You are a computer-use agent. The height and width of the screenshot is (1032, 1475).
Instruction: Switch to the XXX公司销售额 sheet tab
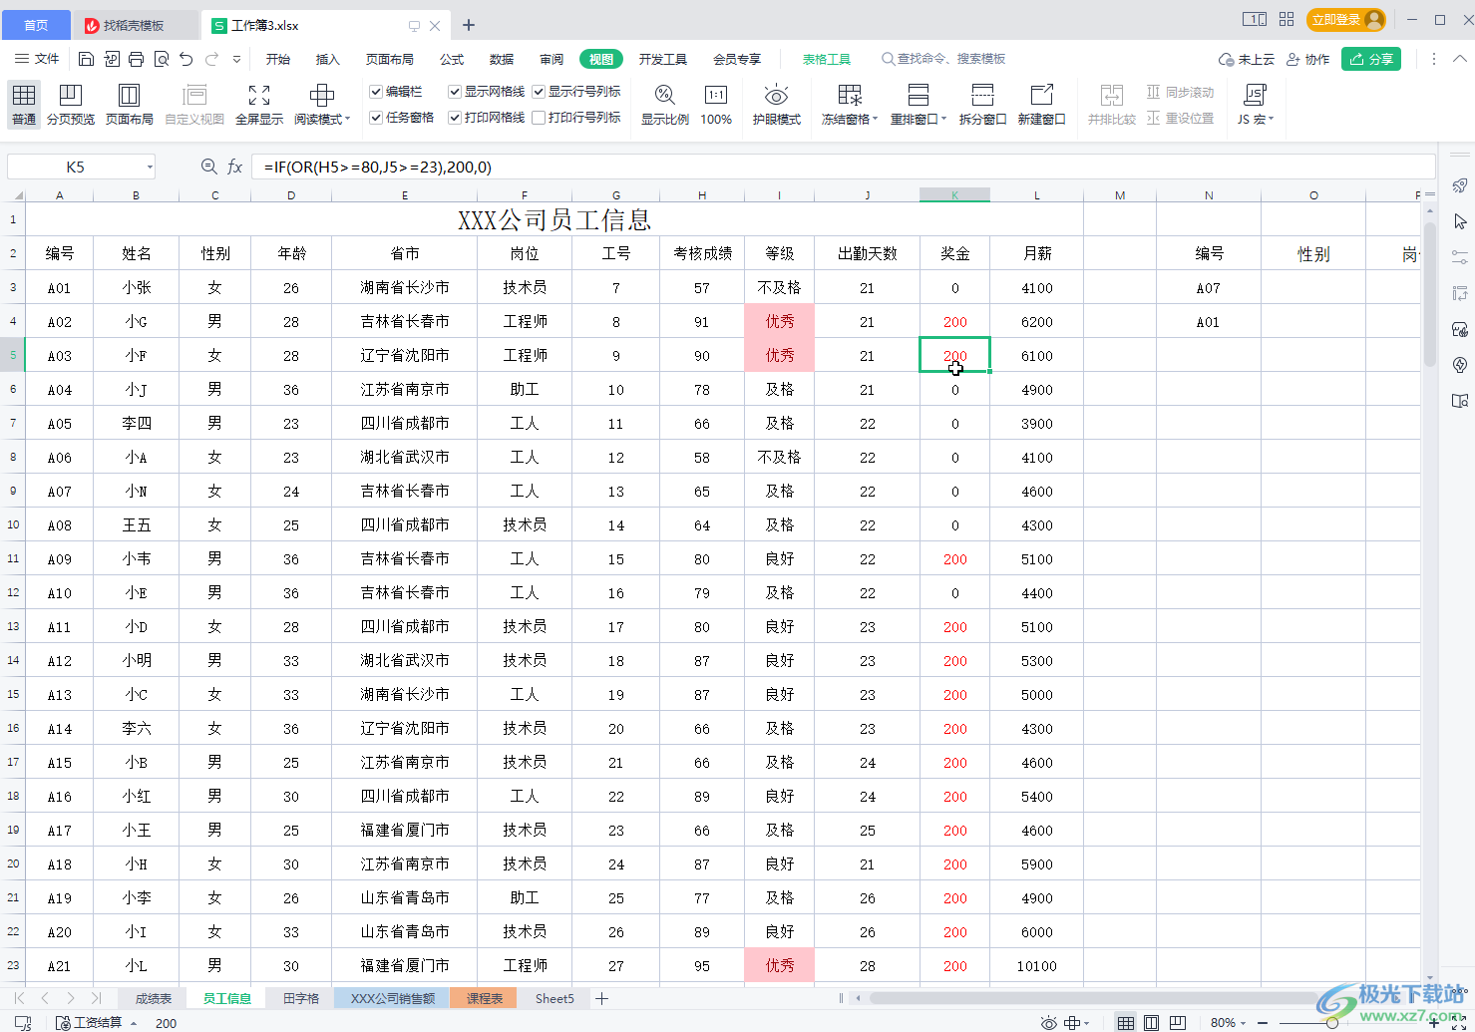tap(393, 998)
